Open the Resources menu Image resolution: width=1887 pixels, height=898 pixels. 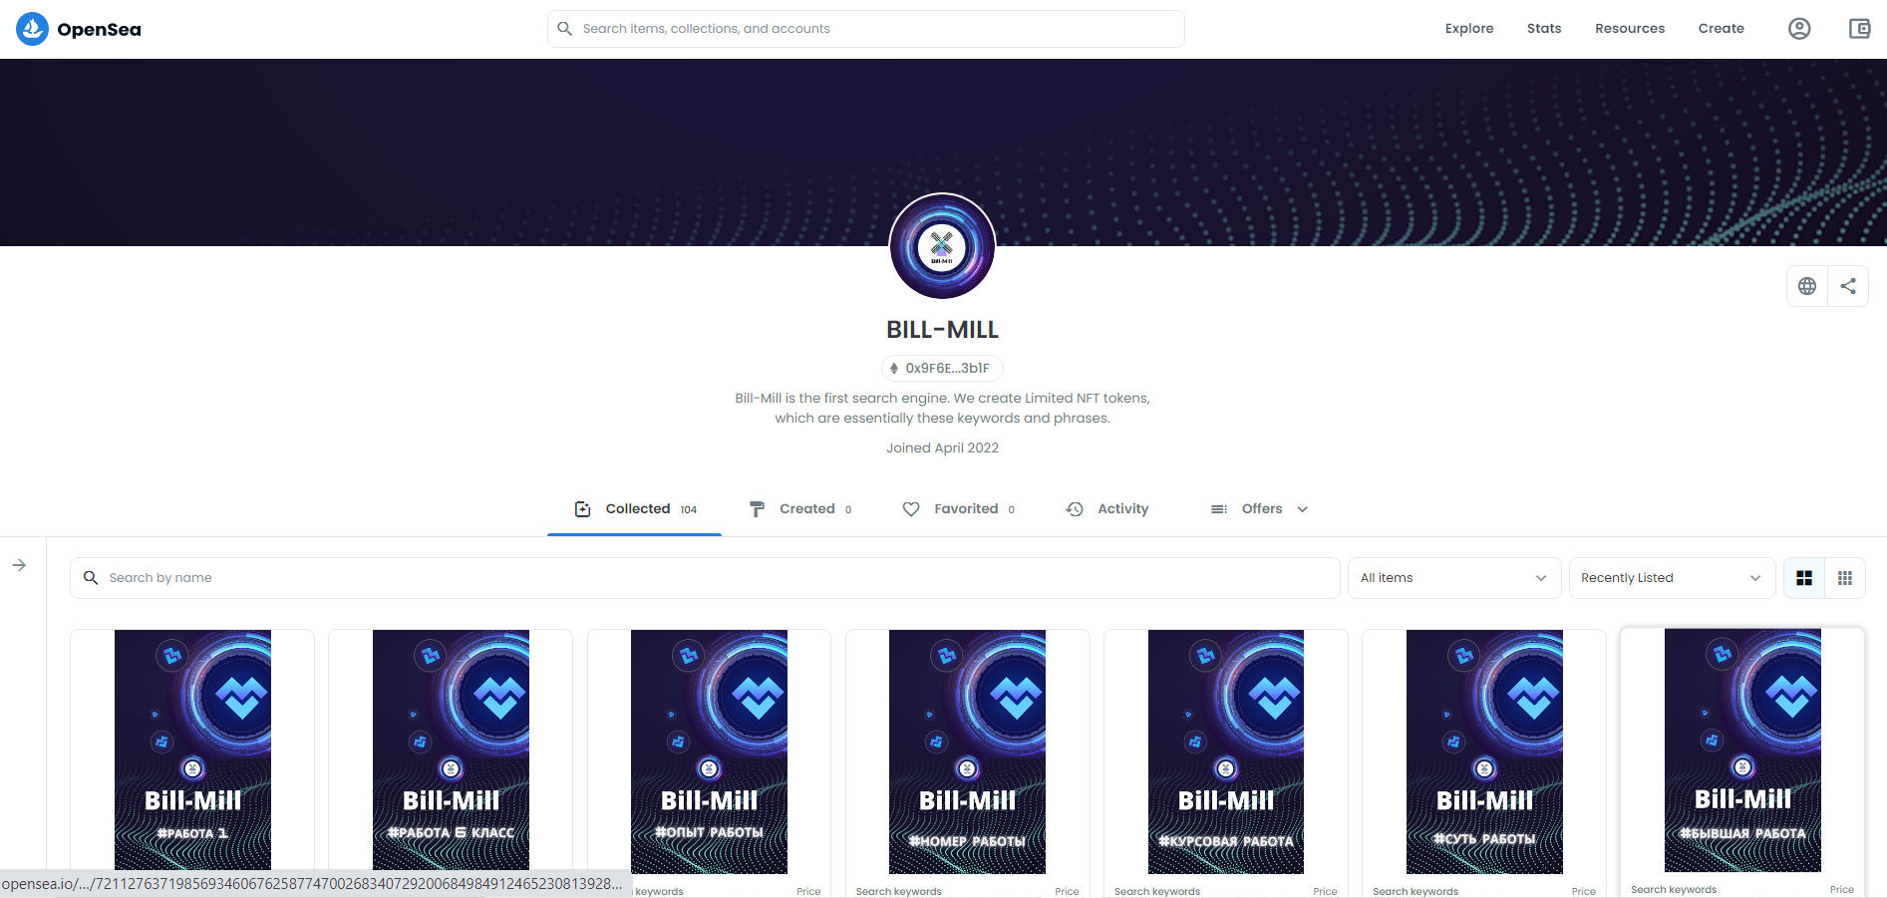click(1630, 29)
